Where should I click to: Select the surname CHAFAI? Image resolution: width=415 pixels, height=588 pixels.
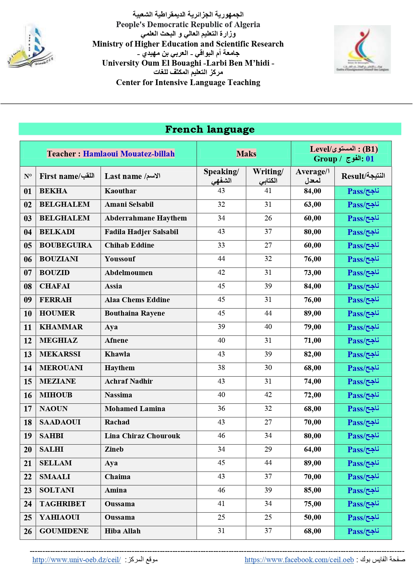[55, 286]
